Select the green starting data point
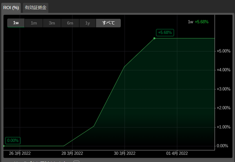 (4, 146)
